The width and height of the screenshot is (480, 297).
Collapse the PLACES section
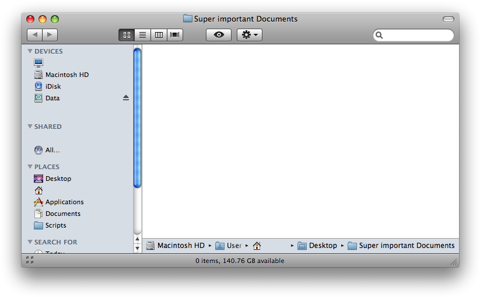coord(30,167)
